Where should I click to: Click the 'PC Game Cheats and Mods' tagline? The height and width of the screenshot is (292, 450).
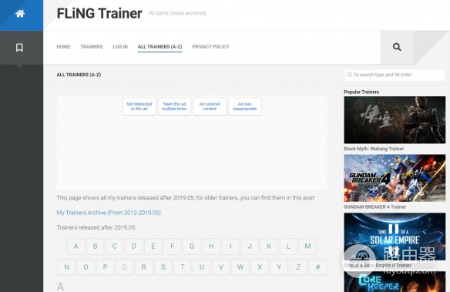point(177,13)
